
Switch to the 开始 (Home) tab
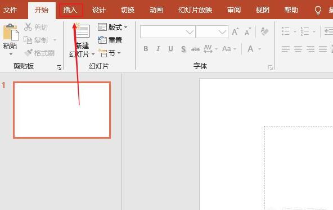pos(42,10)
